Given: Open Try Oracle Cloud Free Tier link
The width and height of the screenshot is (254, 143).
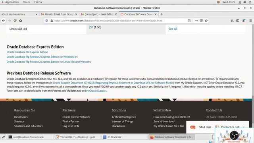Looking at the screenshot, I should 169,126.
